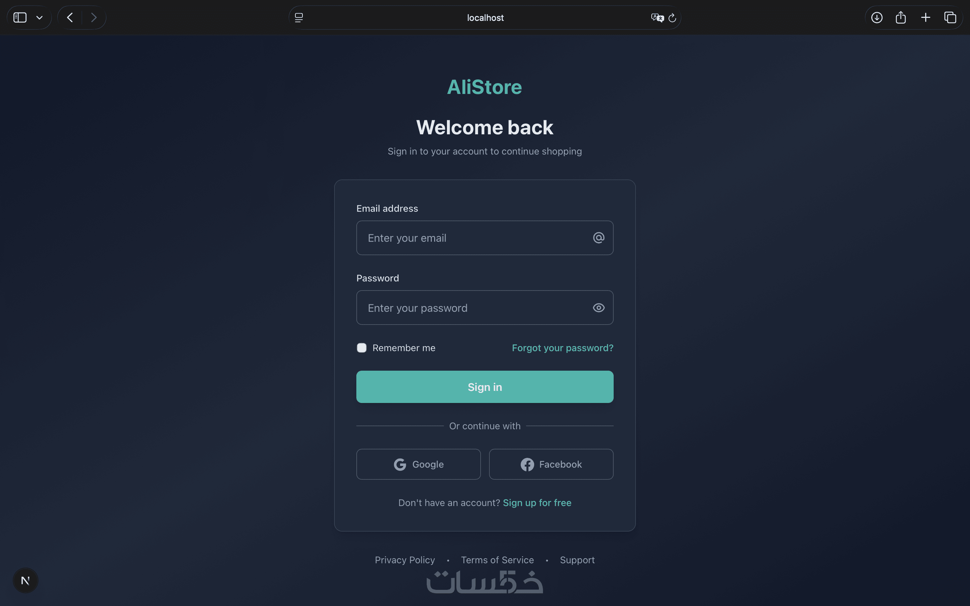Focus the Enter your email field

(x=473, y=238)
